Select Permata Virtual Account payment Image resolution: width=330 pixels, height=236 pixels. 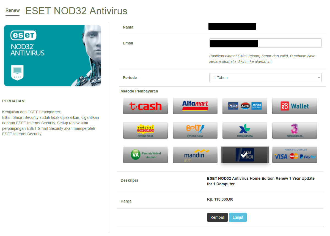click(145, 155)
